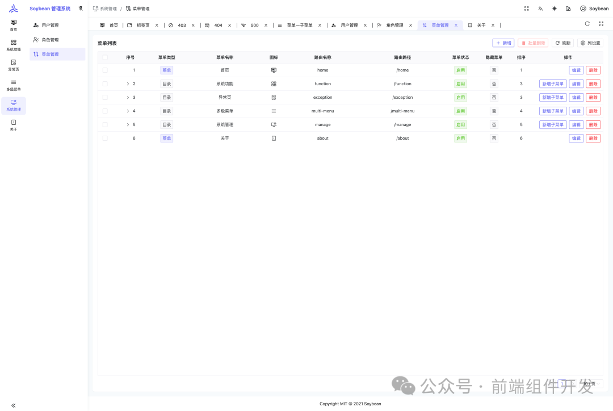
Task: Open the Soybean user avatar menu
Action: (594, 9)
